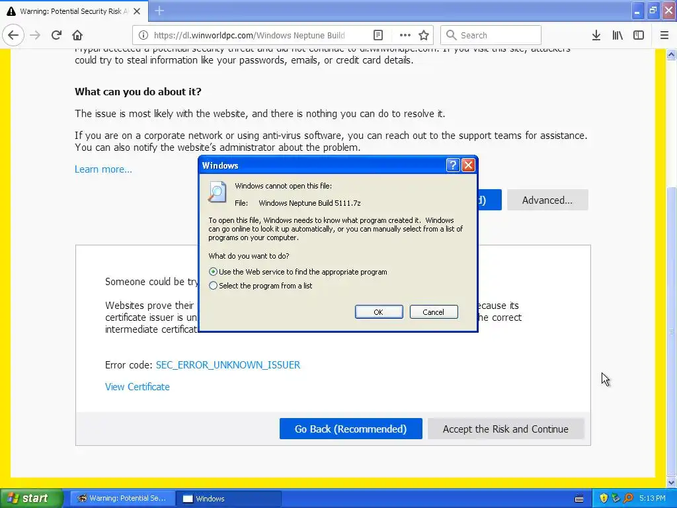Click the page scrollbar up arrow
The width and height of the screenshot is (677, 508).
(672, 54)
